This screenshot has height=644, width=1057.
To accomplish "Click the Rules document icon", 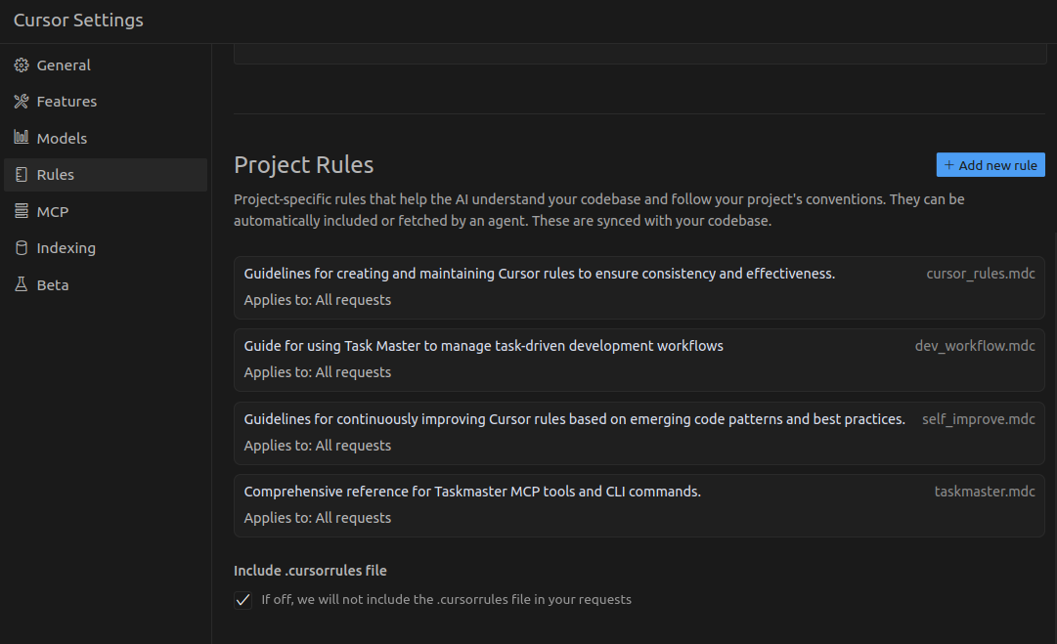I will 22,175.
